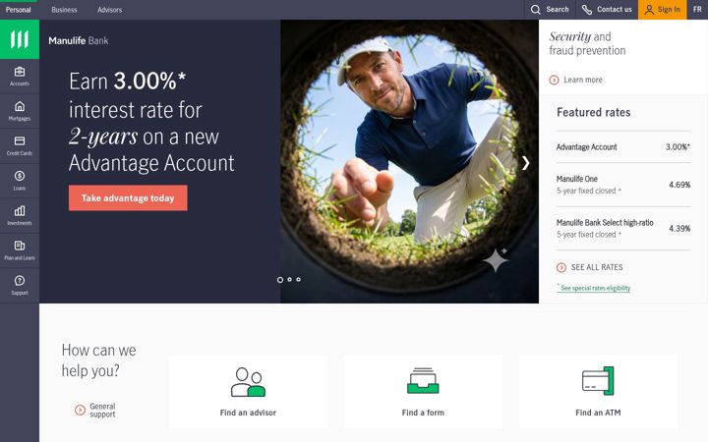Viewport: 708px width, 442px height.
Task: Open the Accounts sidebar icon
Action: tap(20, 72)
